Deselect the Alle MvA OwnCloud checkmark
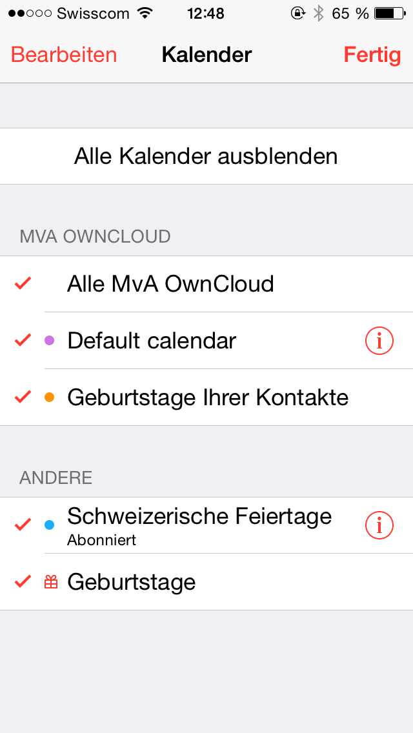The width and height of the screenshot is (413, 733). 22,283
